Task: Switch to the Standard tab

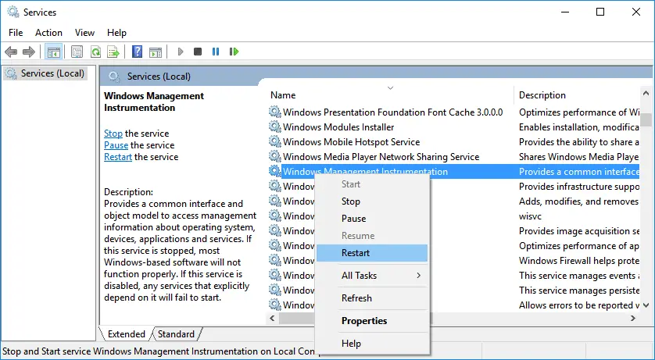Action: tap(177, 334)
